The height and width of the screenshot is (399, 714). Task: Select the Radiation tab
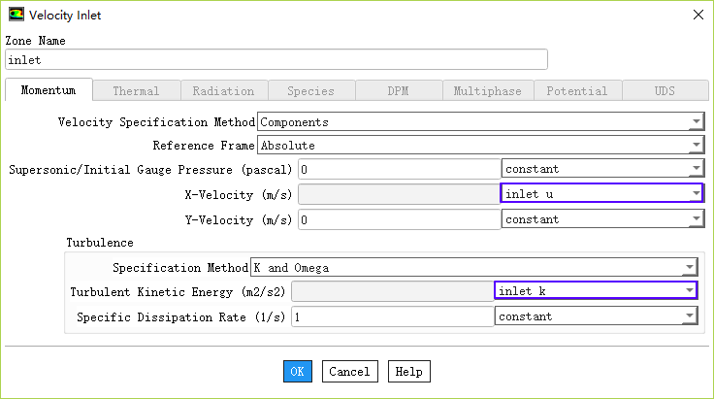[223, 91]
